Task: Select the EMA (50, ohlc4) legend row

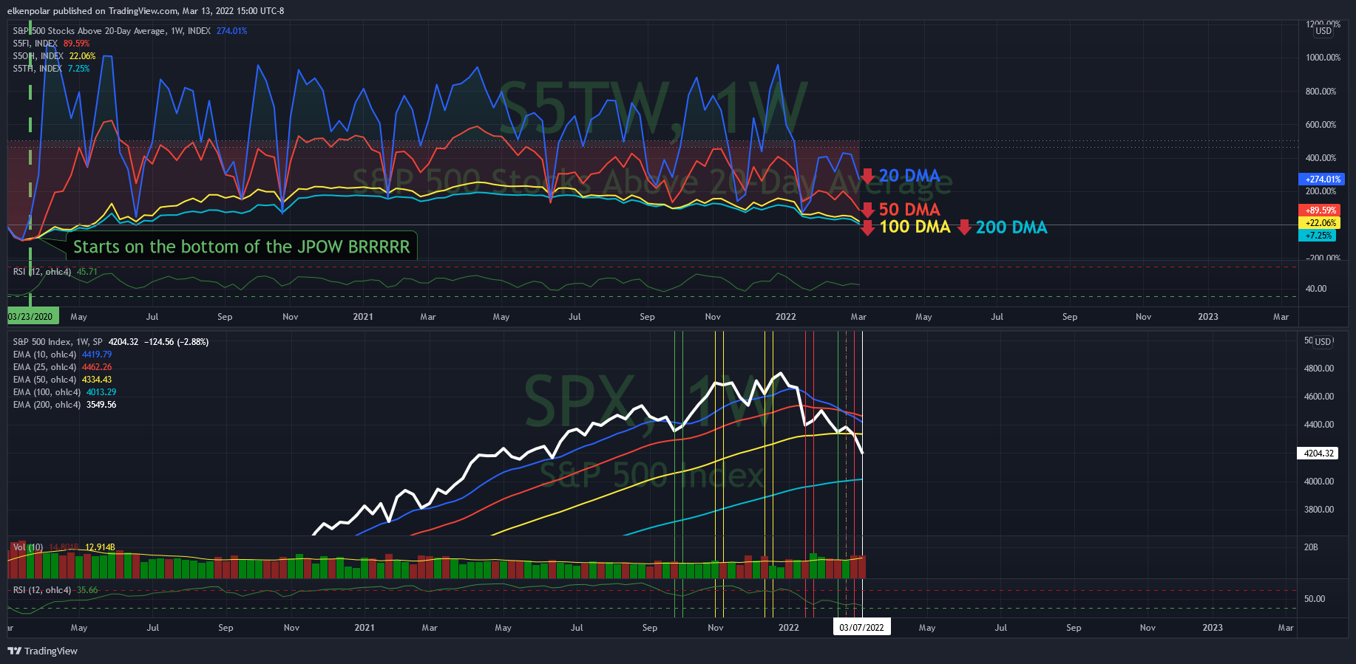Action: [62, 380]
